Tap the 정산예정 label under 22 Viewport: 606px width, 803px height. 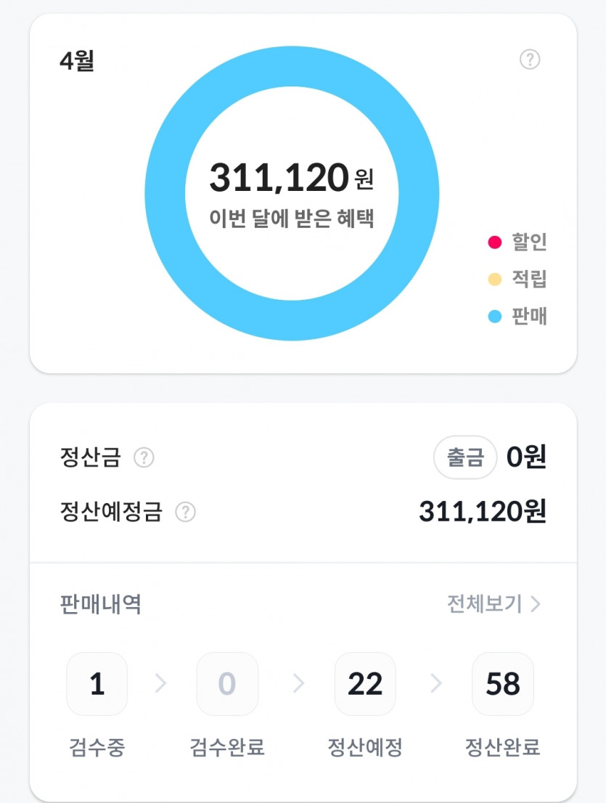coord(365,748)
